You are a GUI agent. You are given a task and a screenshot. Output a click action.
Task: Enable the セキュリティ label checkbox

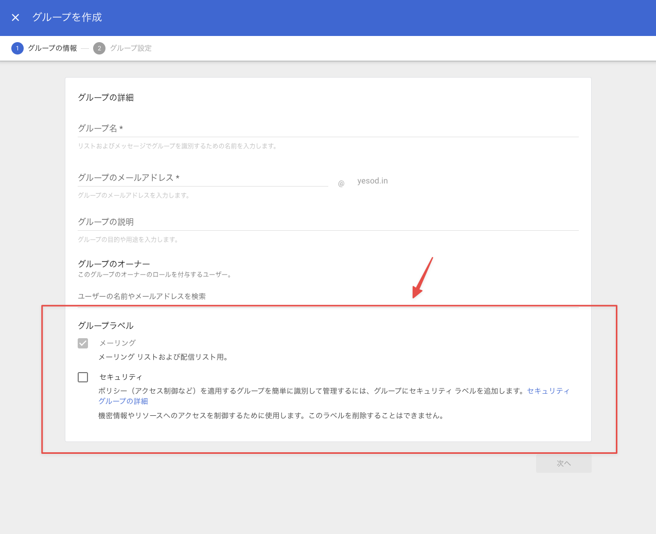(x=83, y=377)
